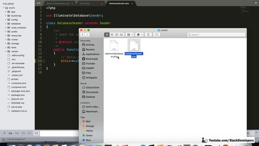Select DatabaseSeeder.php file icon in Finder

coord(134,45)
